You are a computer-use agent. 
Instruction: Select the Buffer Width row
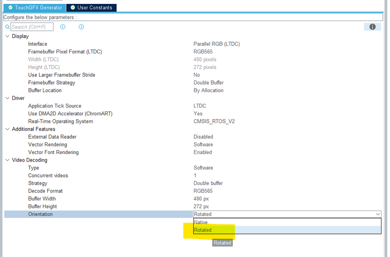(x=42, y=199)
